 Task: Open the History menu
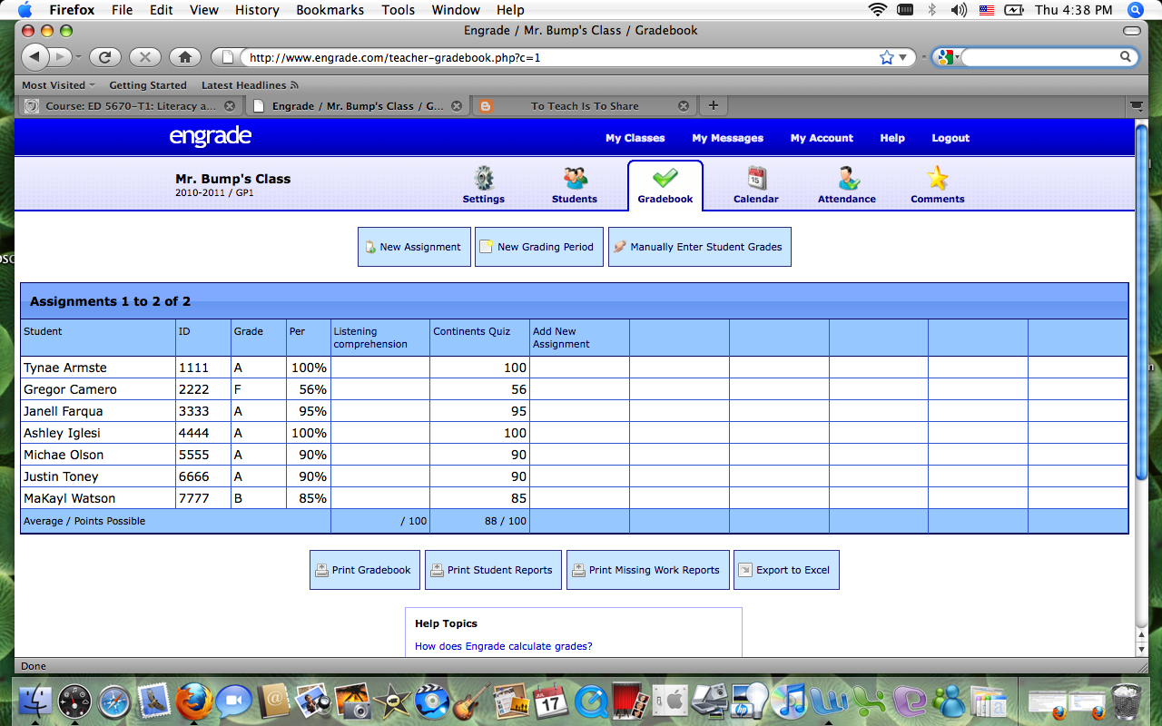pyautogui.click(x=257, y=10)
